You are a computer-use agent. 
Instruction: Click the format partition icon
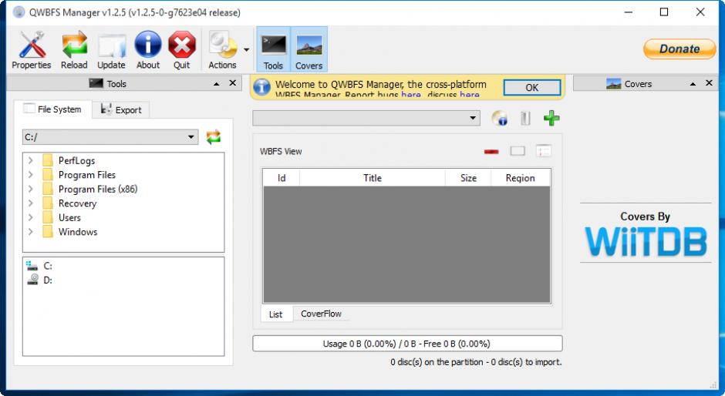coord(525,119)
